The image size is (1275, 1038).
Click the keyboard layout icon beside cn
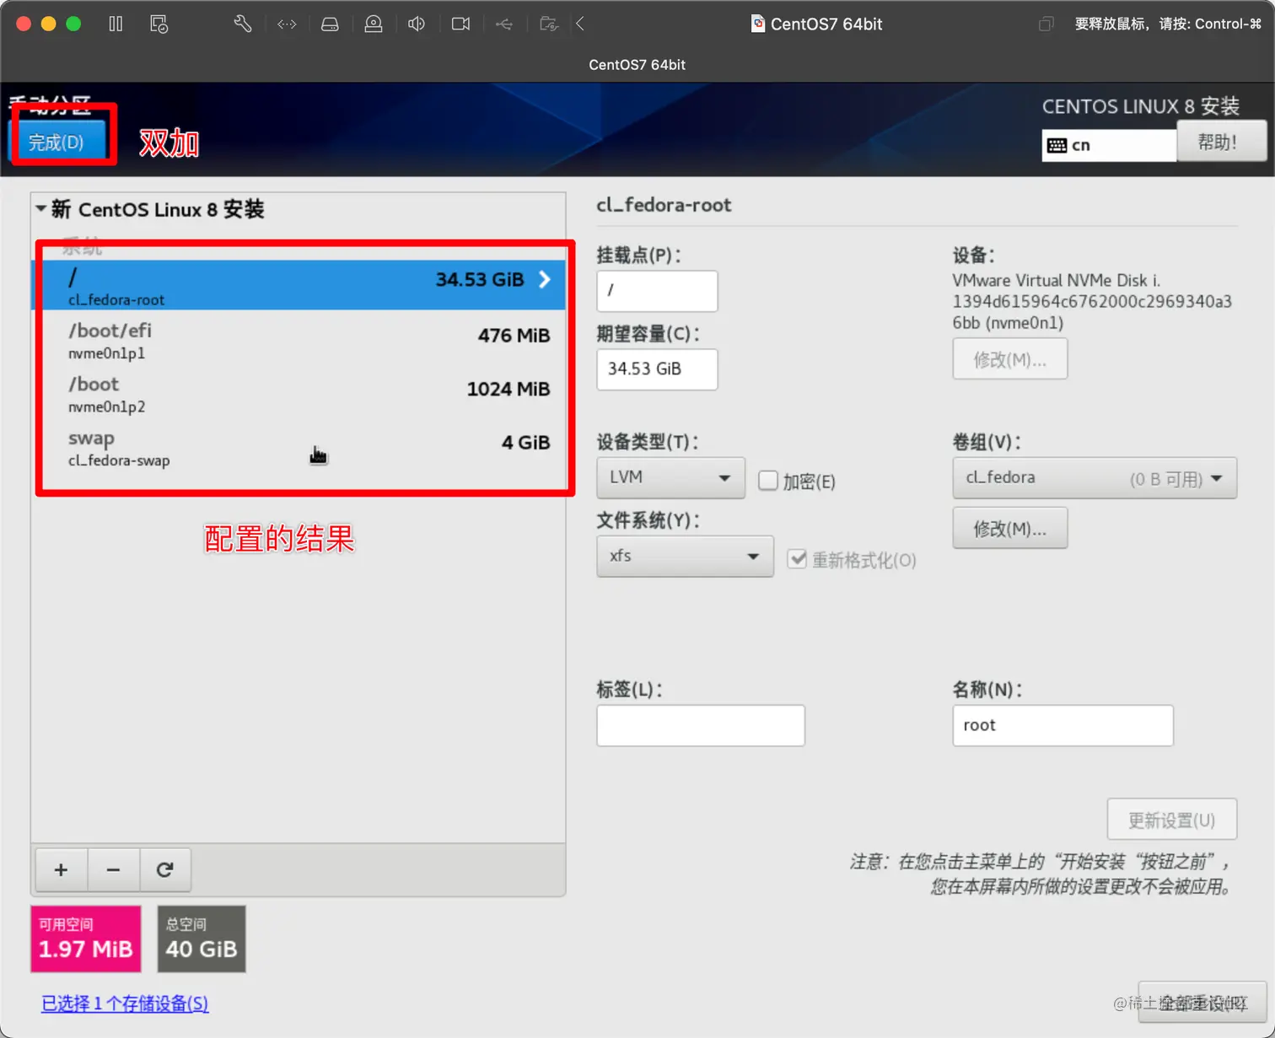[1057, 145]
